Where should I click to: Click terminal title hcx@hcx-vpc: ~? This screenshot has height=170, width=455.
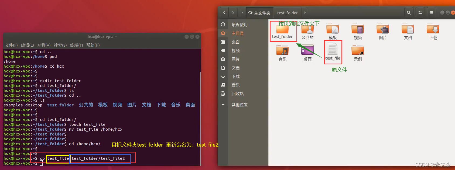click(102, 37)
